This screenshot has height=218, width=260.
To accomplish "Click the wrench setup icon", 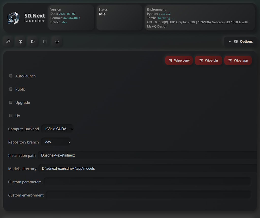I will (8, 41).
